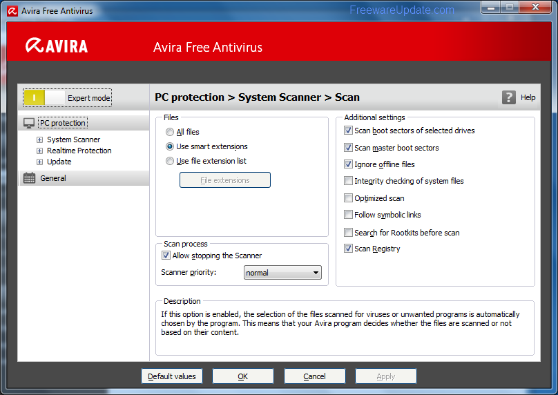This screenshot has height=395, width=558.
Task: Select the All files radio button
Action: tap(170, 132)
